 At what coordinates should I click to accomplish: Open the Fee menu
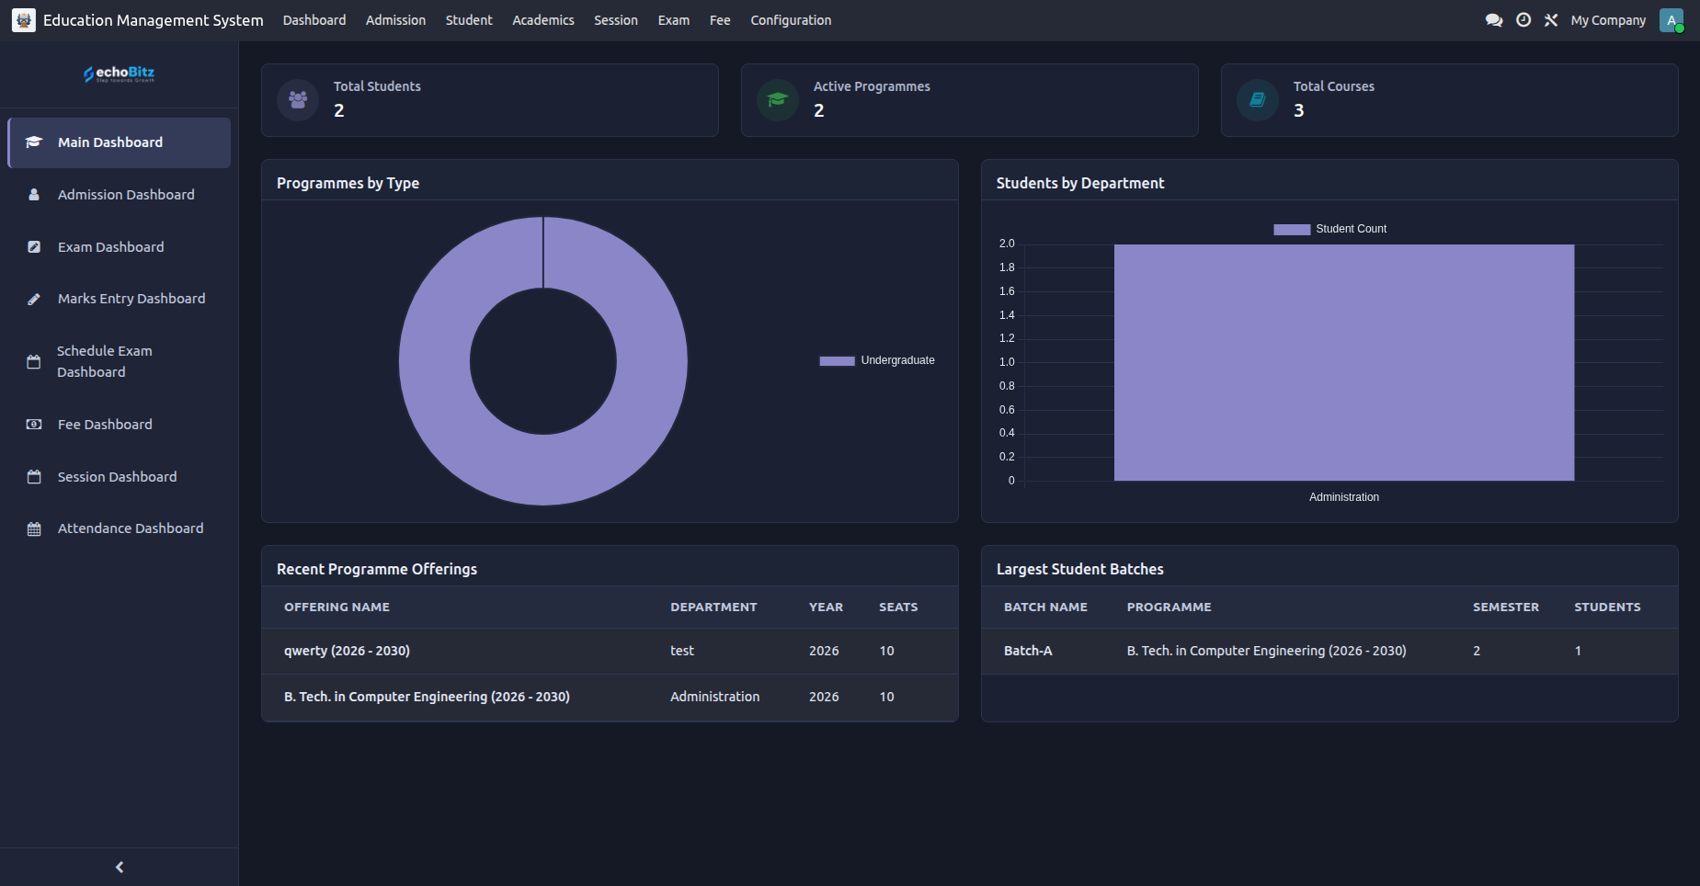point(720,20)
